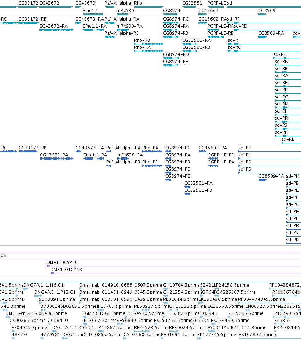Image resolution: width=301 pixels, height=340 pixels.
Task: Select EST DMG7A.1_1.J16.C1
Action: coord(44,285)
